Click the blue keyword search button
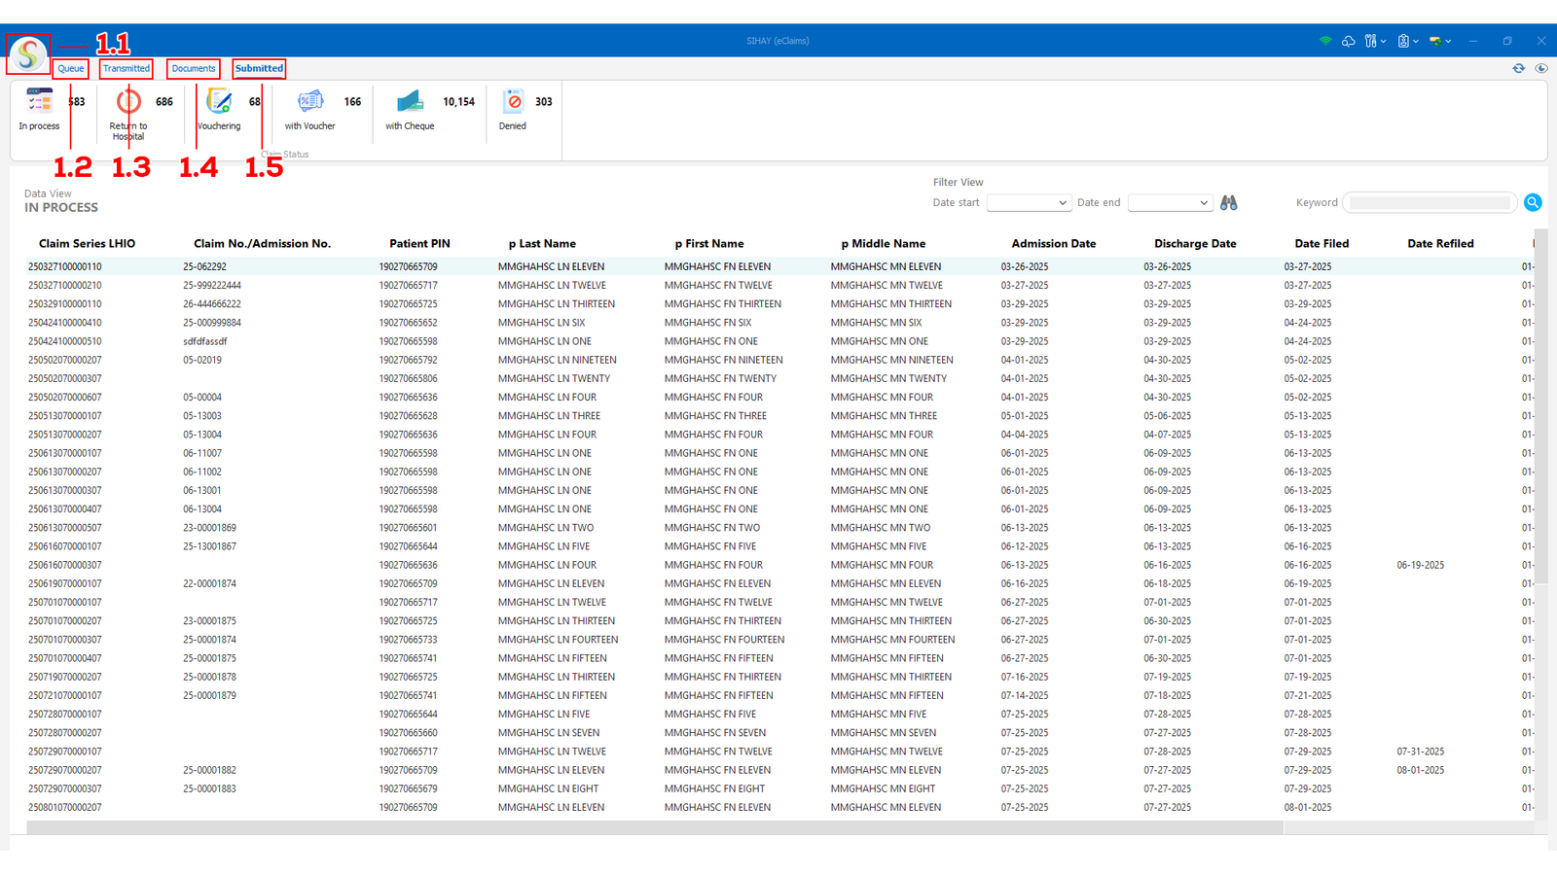The image size is (1557, 875). pos(1533,202)
